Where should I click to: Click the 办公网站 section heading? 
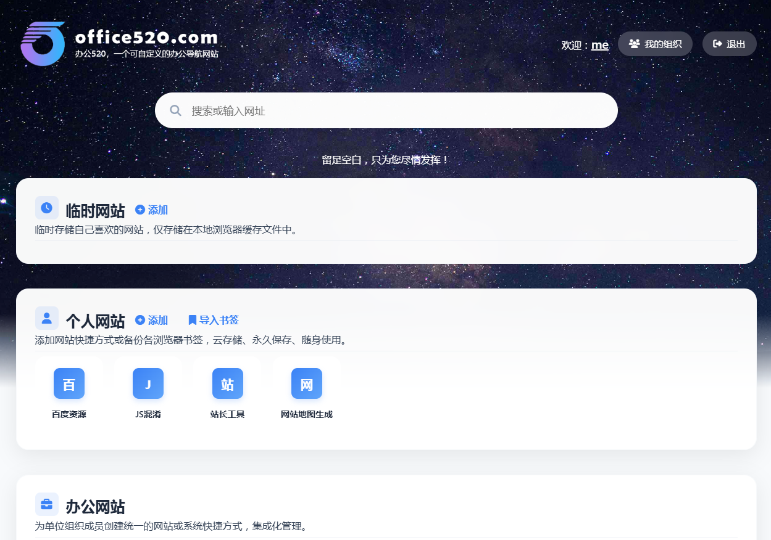[x=95, y=507]
